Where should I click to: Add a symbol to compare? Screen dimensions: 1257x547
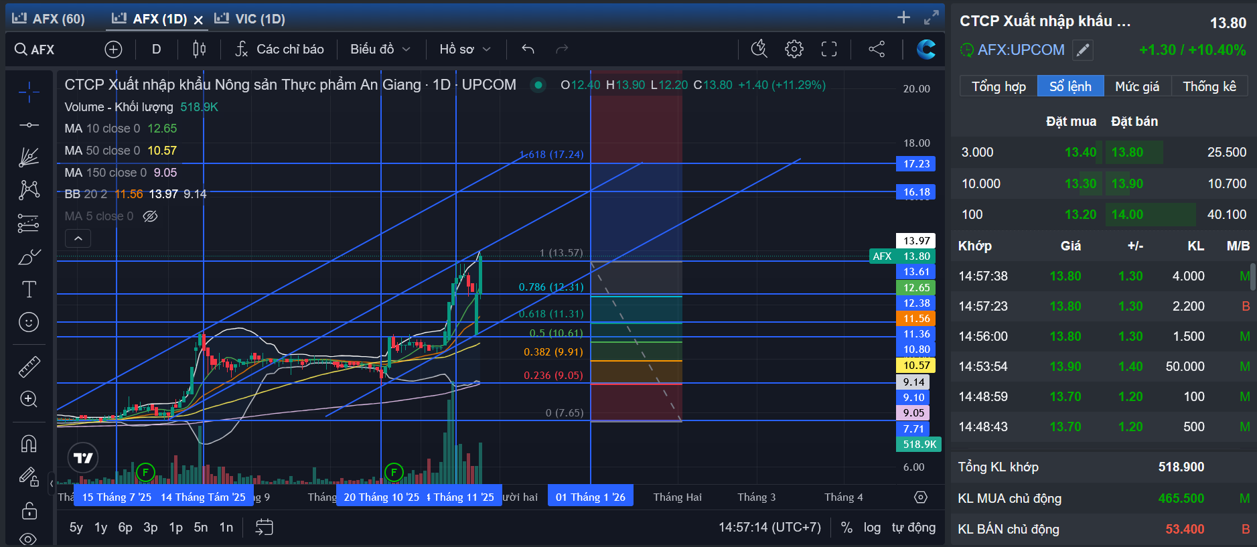tap(113, 49)
